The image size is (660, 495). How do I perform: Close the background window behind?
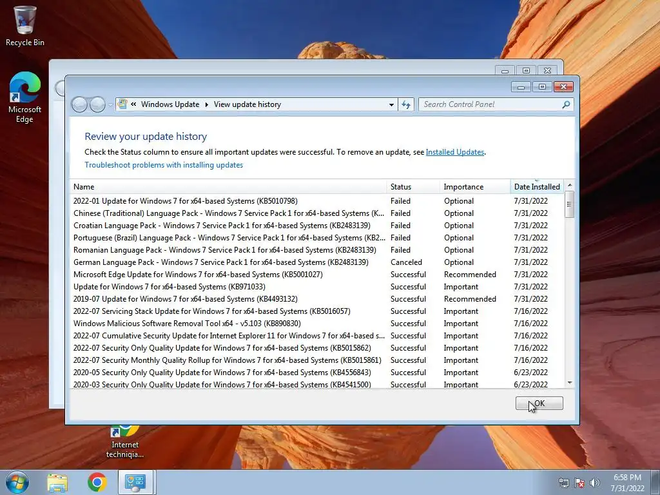[547, 70]
